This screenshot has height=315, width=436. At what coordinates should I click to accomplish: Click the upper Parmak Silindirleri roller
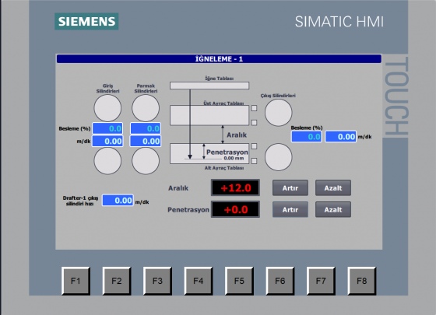point(146,108)
